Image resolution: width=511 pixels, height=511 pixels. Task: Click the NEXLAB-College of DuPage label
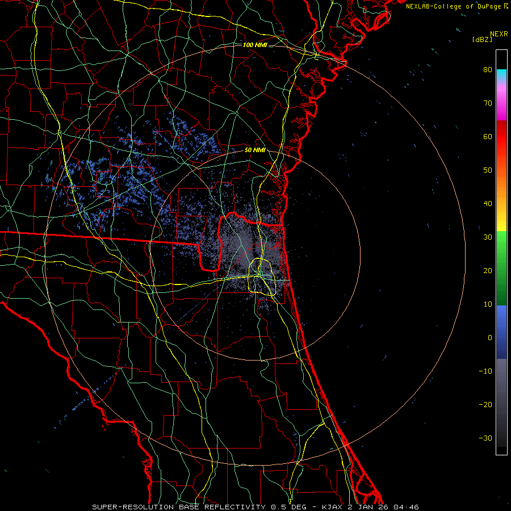coord(454,6)
